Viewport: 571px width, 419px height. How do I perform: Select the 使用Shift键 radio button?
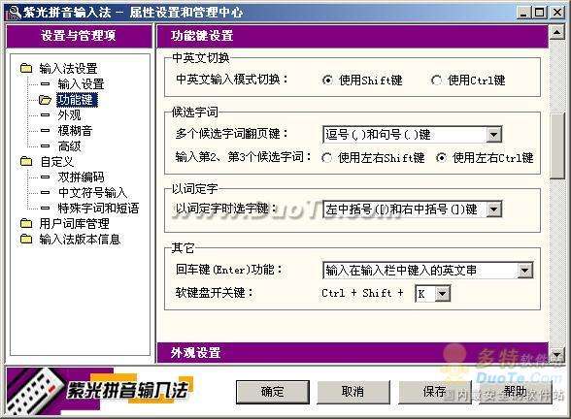(x=327, y=80)
